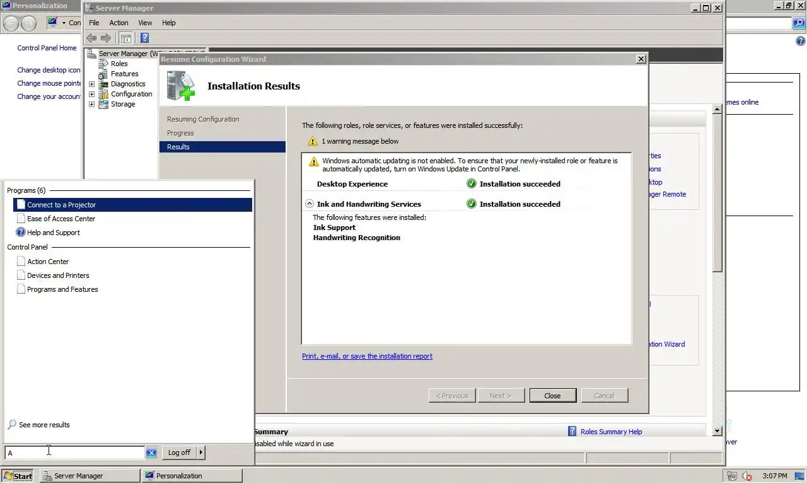Click the clock showing 3:07 PM
The height and width of the screenshot is (484, 807).
click(x=774, y=476)
